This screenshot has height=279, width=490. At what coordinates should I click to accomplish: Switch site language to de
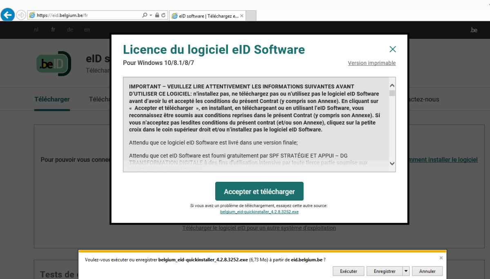coord(70,30)
